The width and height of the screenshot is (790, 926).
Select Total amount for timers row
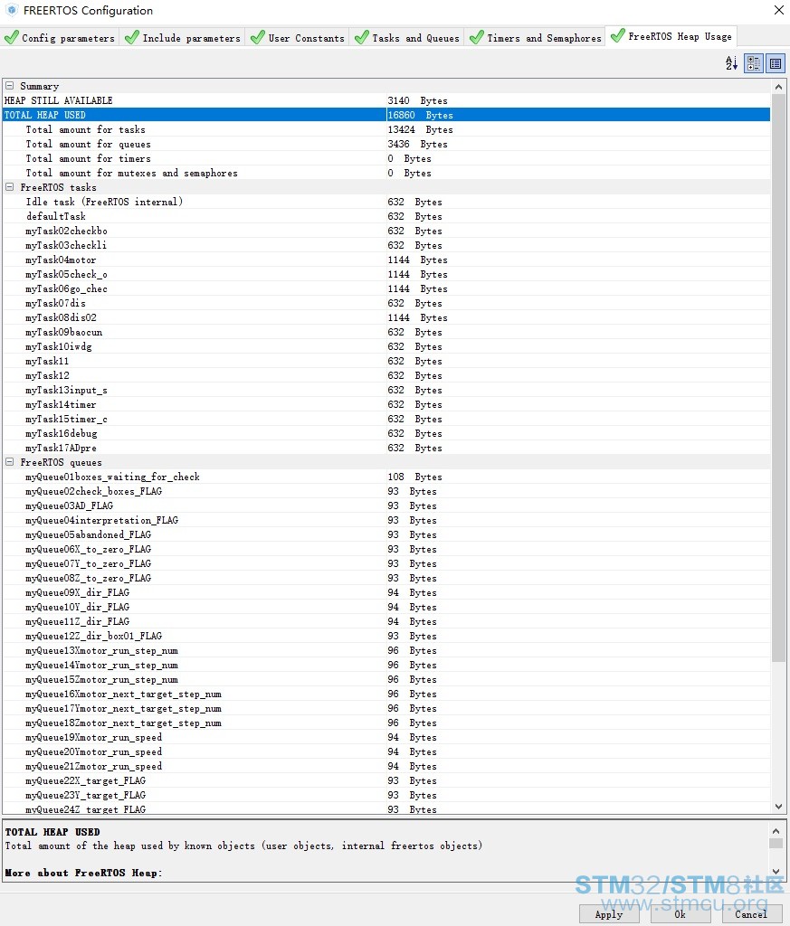(x=386, y=158)
